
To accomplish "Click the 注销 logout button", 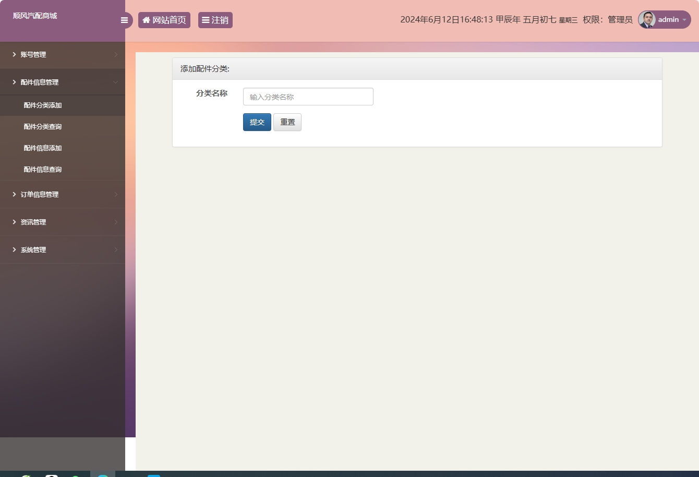I will [215, 20].
